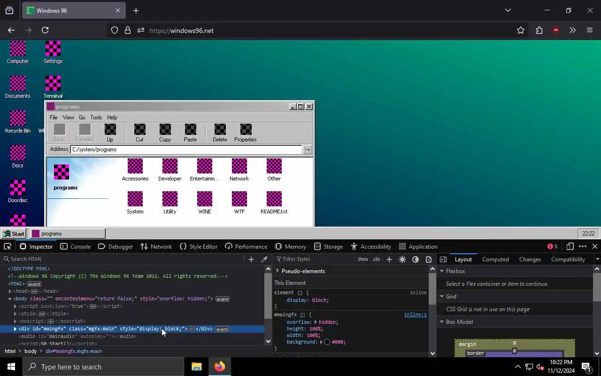The image size is (601, 376).
Task: Click the go arrow beside address bar
Action: tap(307, 149)
